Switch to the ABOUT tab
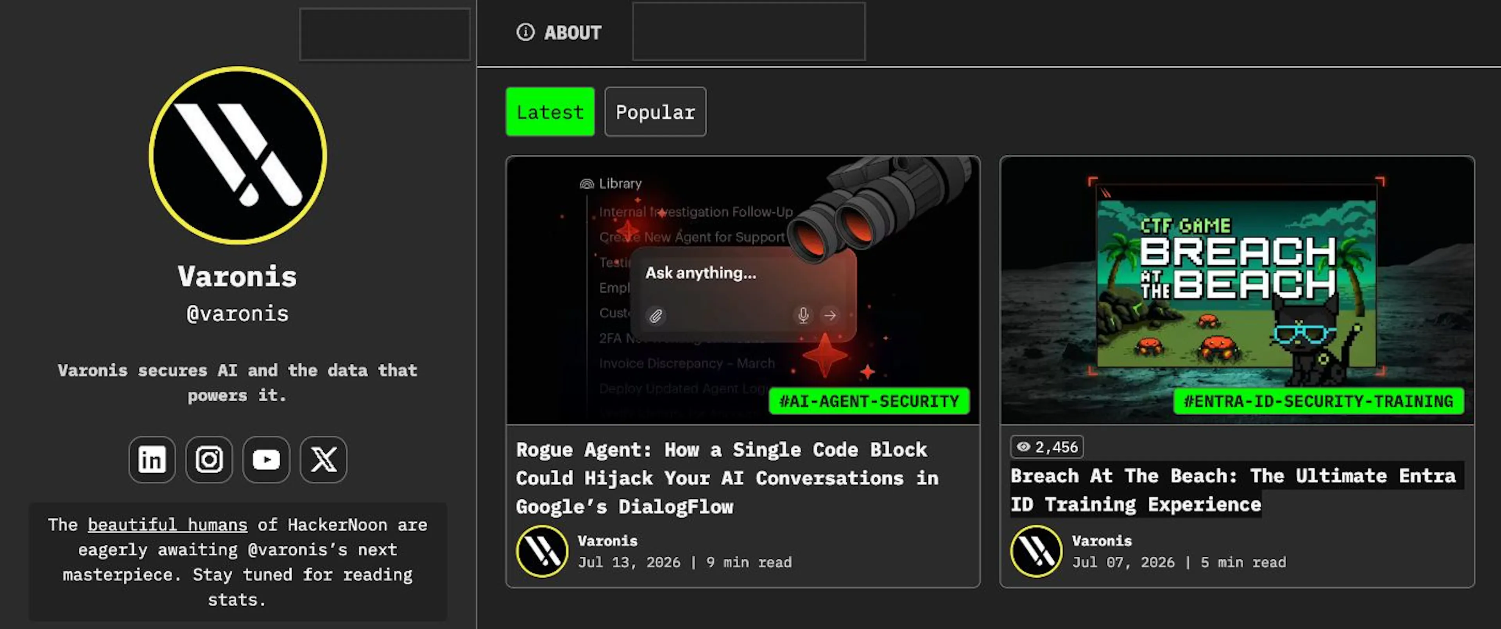The width and height of the screenshot is (1501, 629). coord(559,32)
